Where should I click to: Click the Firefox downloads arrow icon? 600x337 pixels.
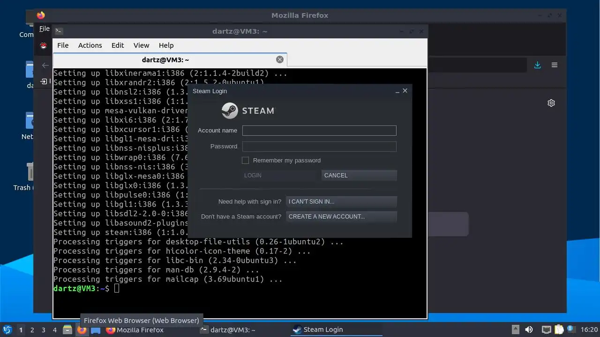[x=538, y=65]
